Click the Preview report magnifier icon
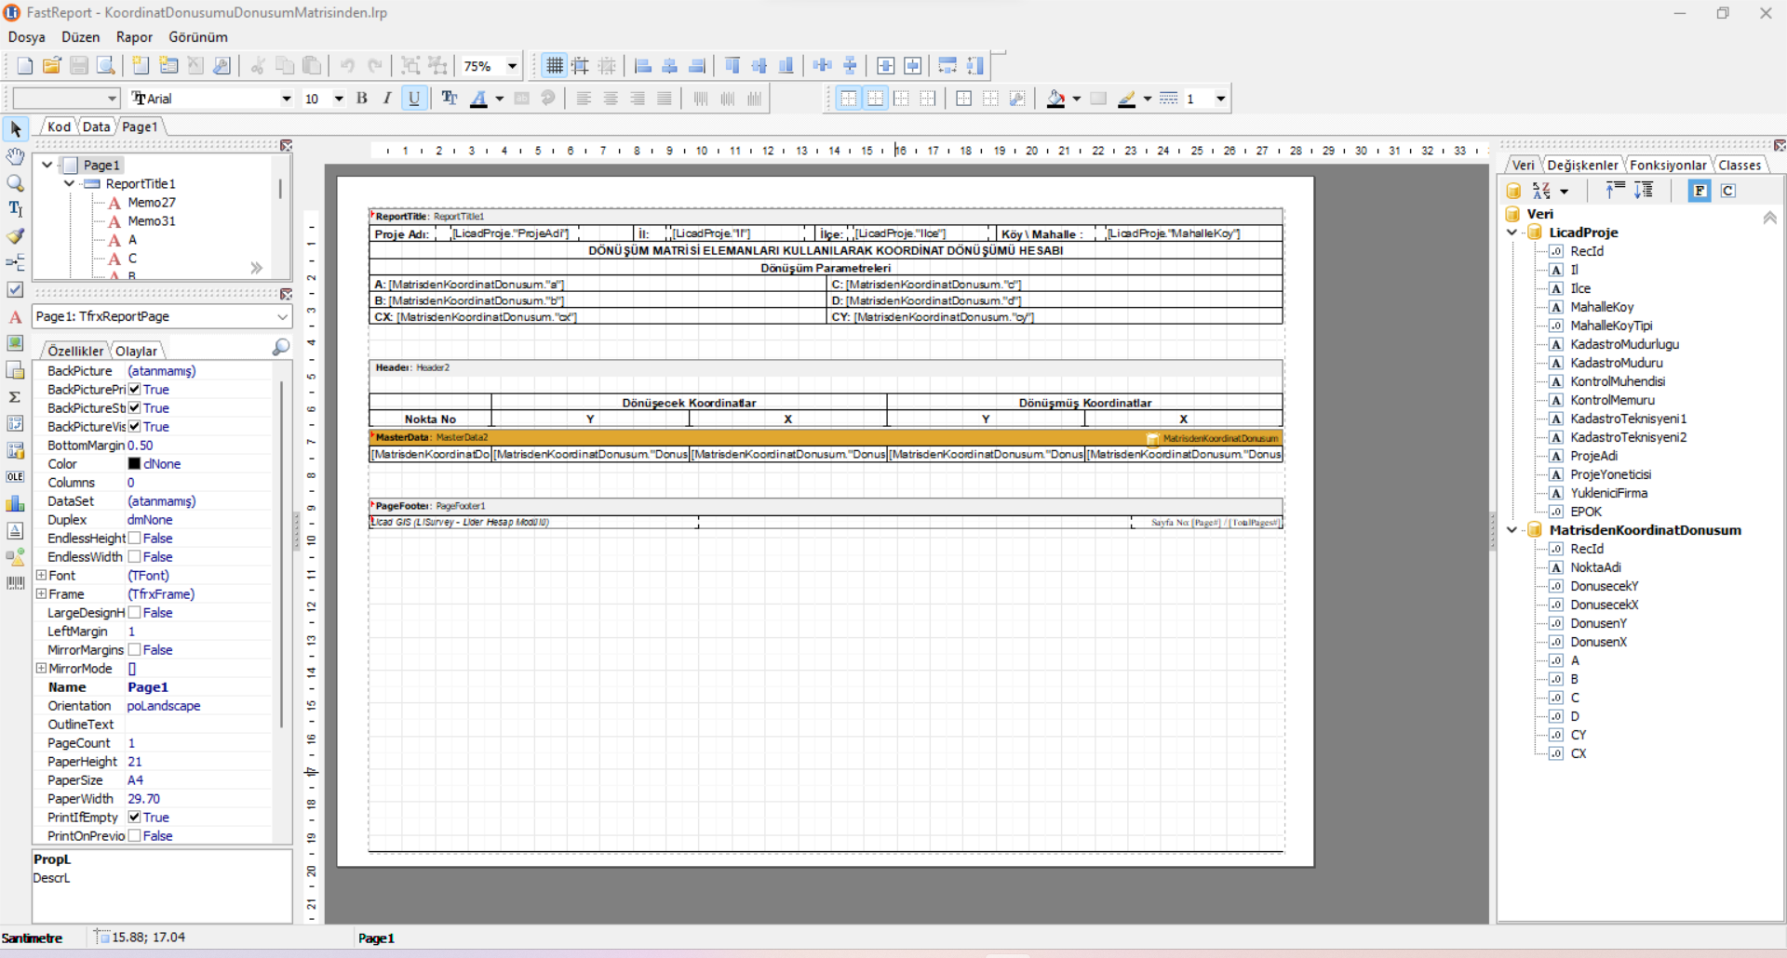 [106, 65]
